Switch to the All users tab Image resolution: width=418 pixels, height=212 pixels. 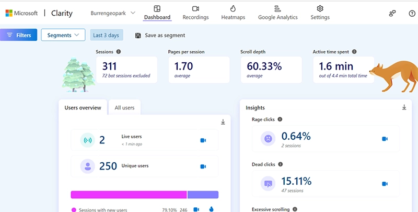coord(124,108)
